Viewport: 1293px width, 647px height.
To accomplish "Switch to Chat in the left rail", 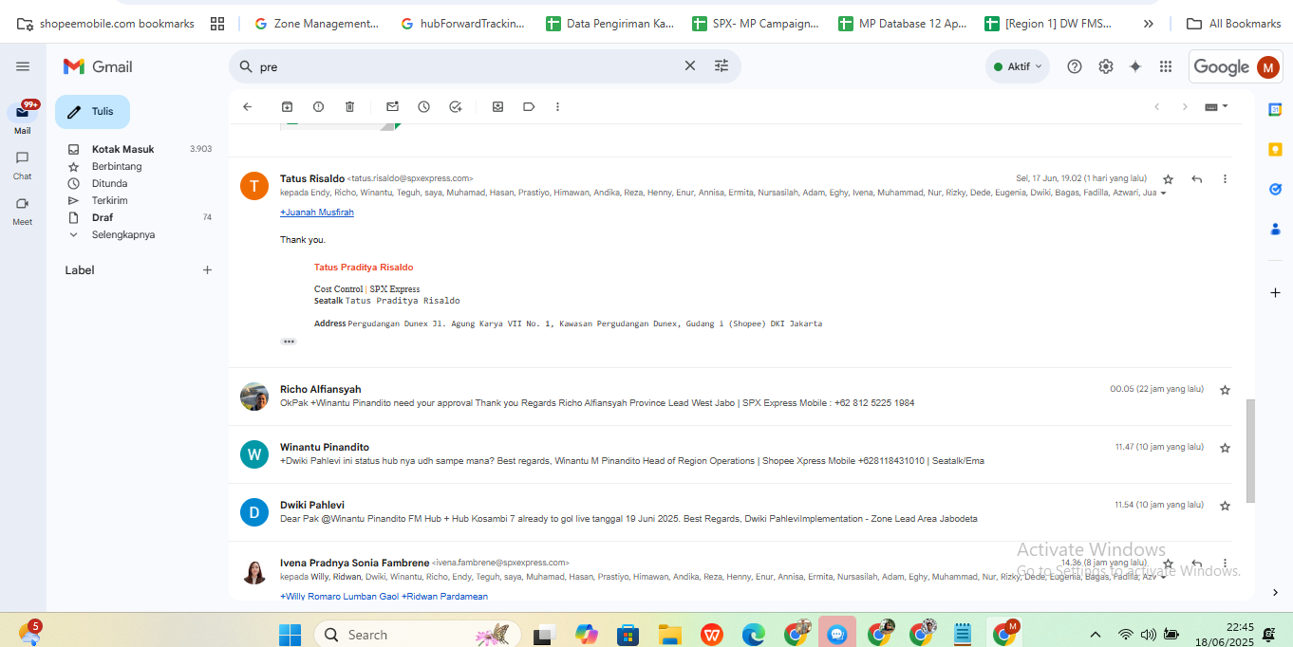I will (x=23, y=165).
